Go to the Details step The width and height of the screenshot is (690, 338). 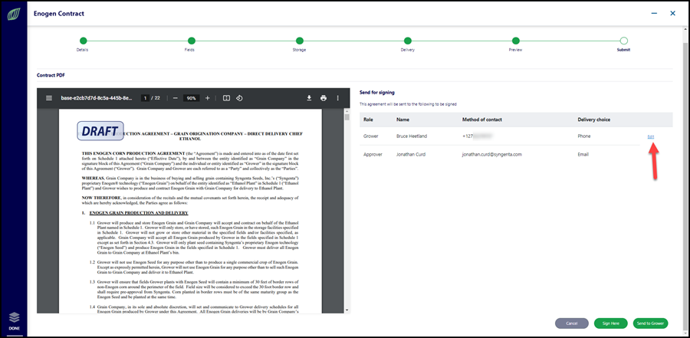click(83, 41)
